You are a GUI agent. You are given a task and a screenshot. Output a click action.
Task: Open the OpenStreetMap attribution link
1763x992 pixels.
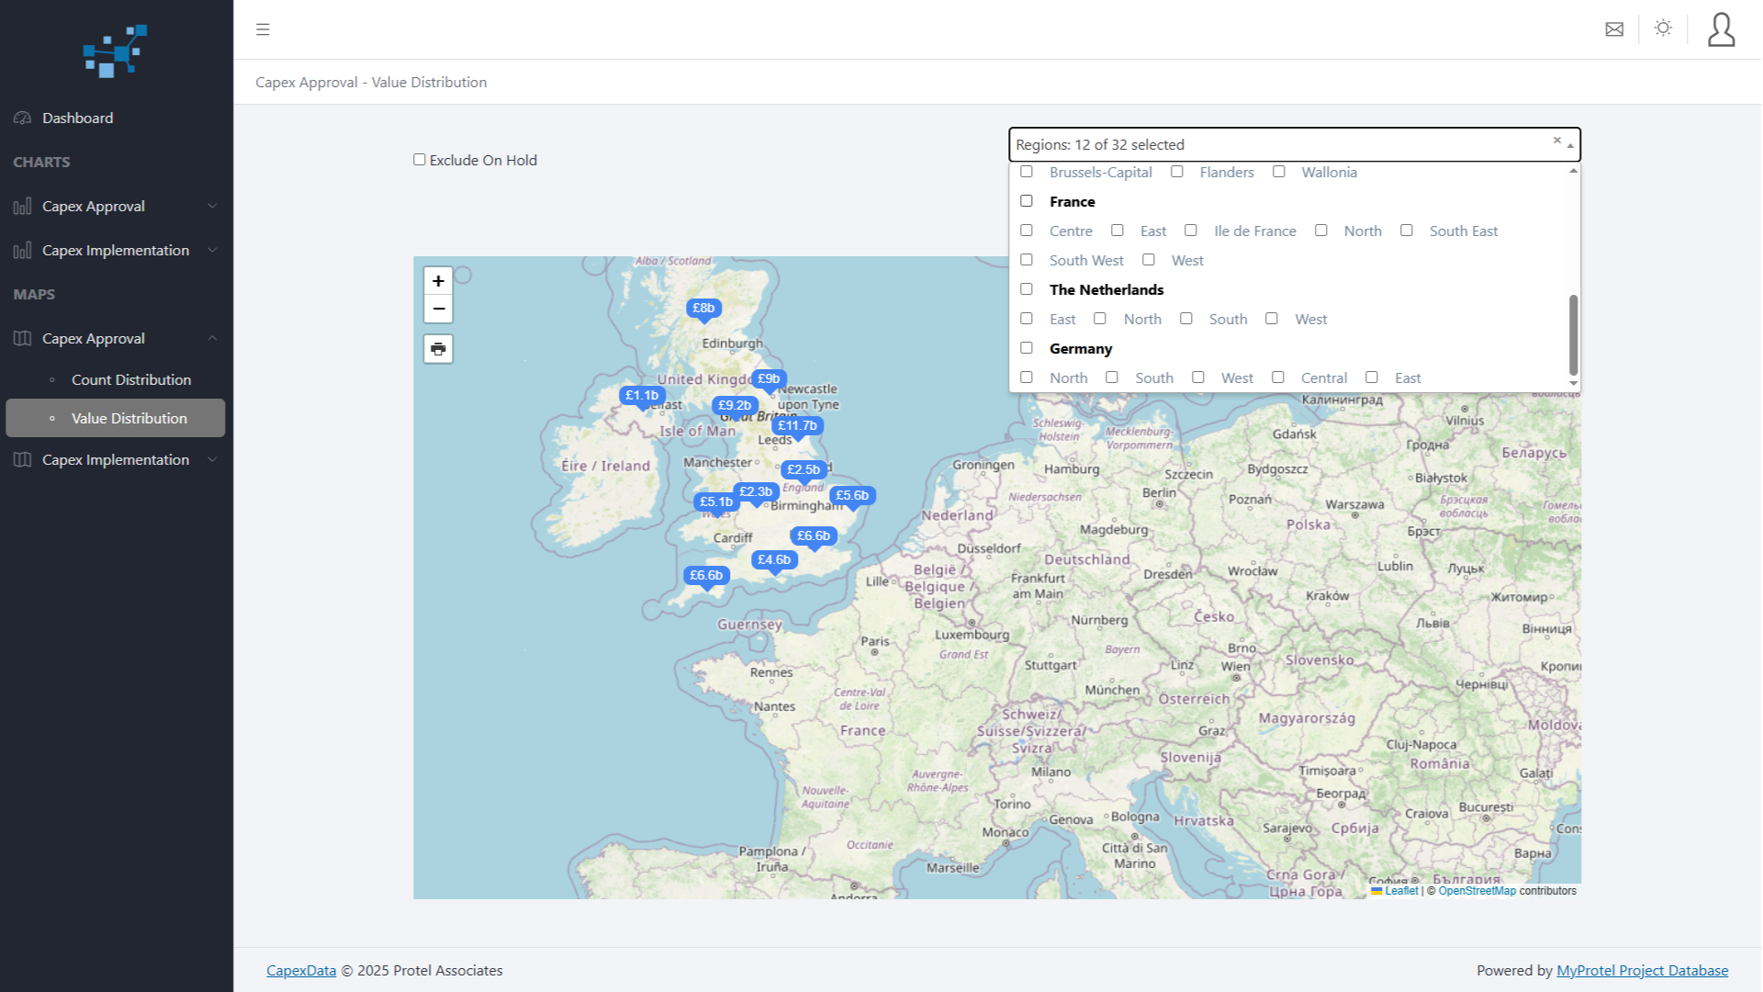click(x=1477, y=891)
